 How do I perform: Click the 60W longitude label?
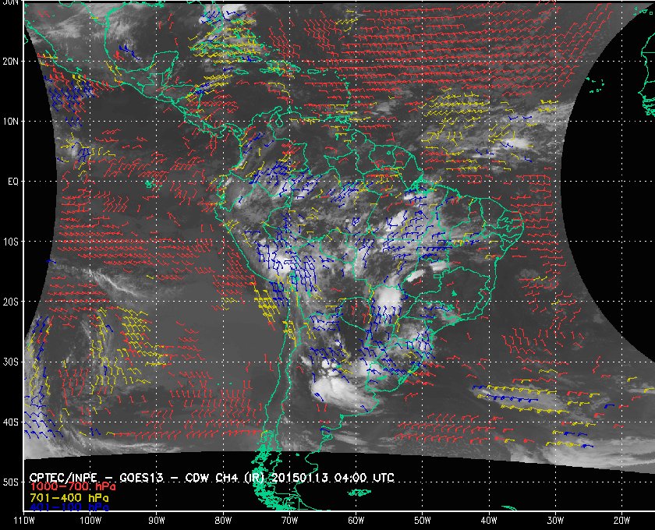click(x=356, y=521)
